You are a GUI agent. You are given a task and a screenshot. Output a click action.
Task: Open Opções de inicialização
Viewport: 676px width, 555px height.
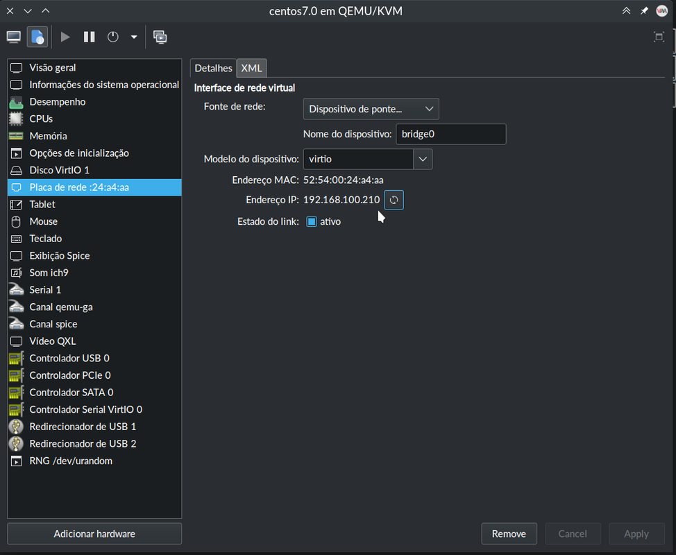point(94,153)
